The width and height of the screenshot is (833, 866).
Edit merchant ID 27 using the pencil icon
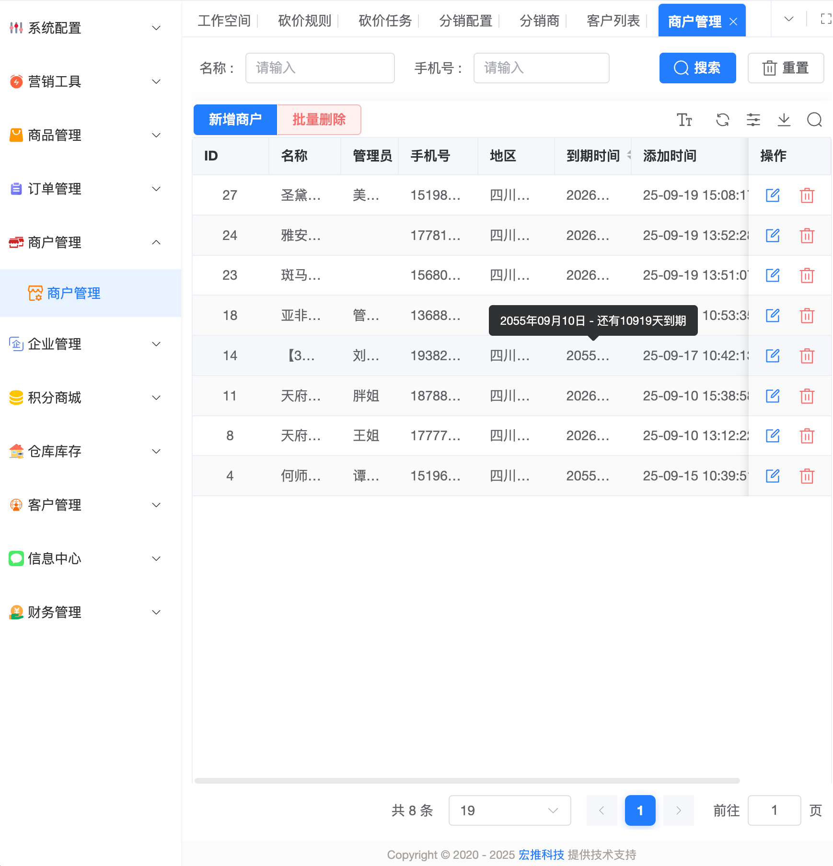[x=772, y=195]
